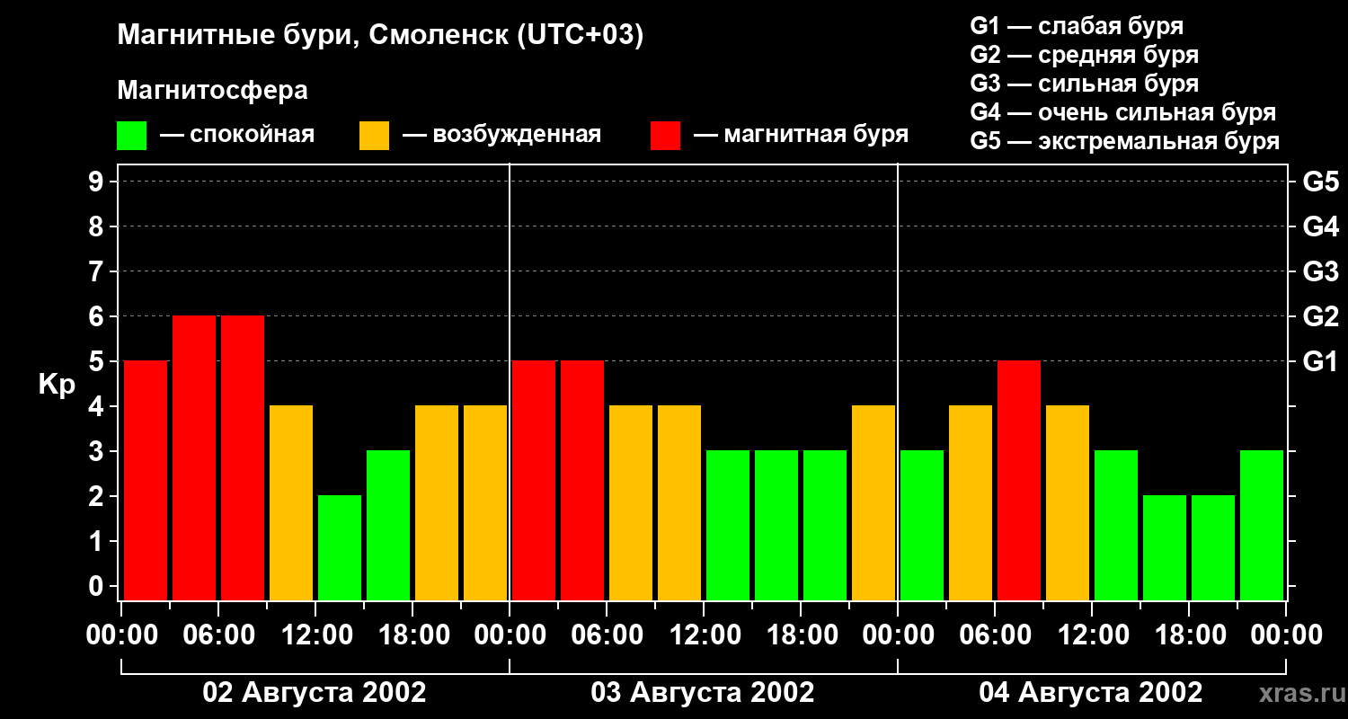Image resolution: width=1348 pixels, height=719 pixels.
Task: Click the 15:00–18:00 green bar on 03 August
Action: pyautogui.click(x=776, y=525)
